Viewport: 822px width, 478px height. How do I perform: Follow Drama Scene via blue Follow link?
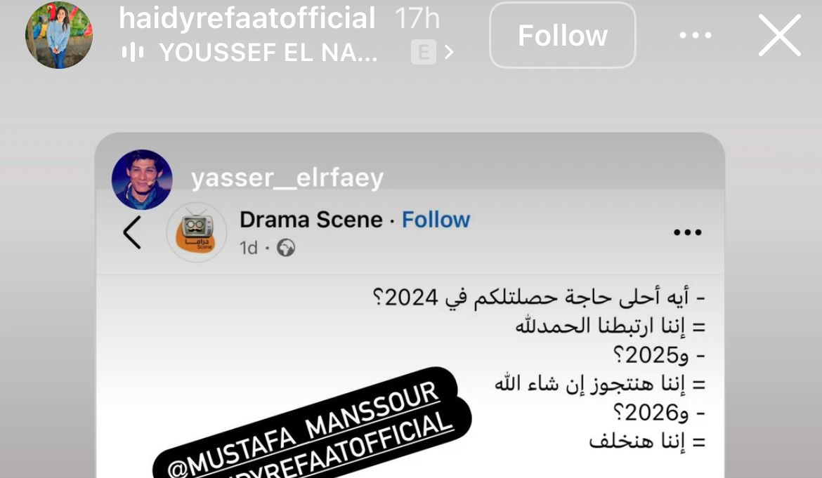[436, 220]
